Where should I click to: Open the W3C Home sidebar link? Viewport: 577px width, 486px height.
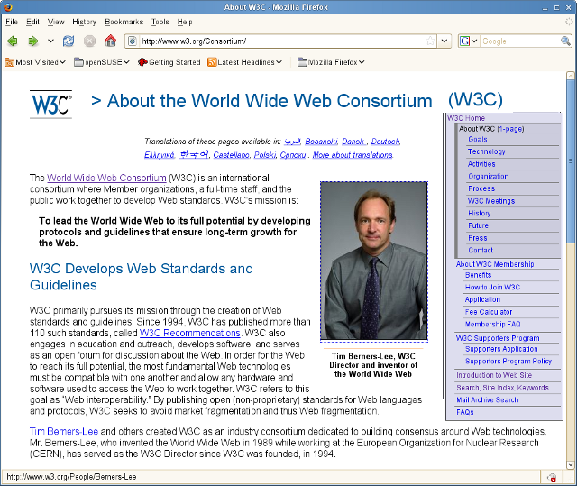[x=466, y=118]
